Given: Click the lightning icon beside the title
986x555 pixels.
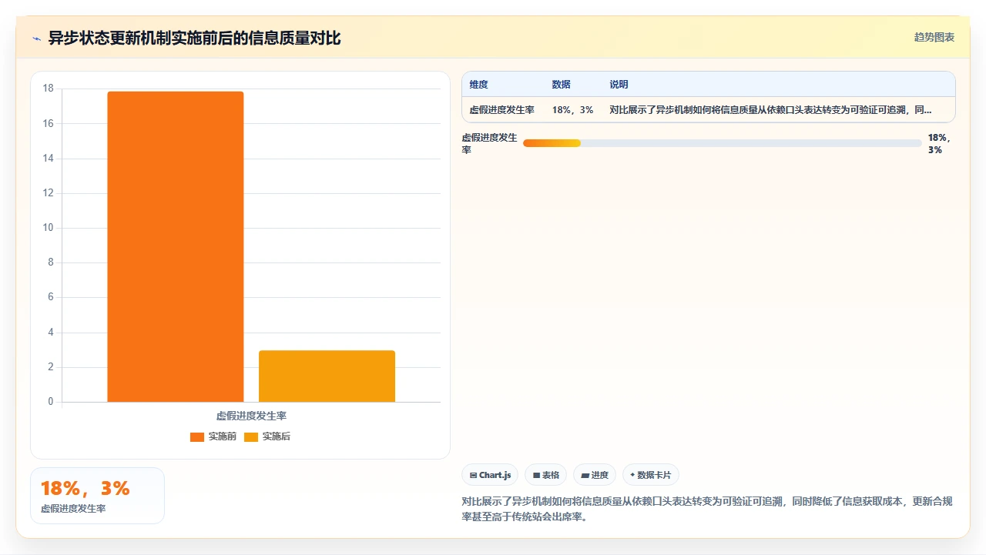Looking at the screenshot, I should (37, 38).
